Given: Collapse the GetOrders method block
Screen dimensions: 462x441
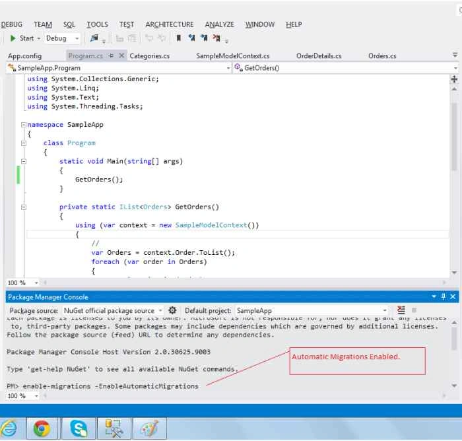Looking at the screenshot, I should [24, 207].
